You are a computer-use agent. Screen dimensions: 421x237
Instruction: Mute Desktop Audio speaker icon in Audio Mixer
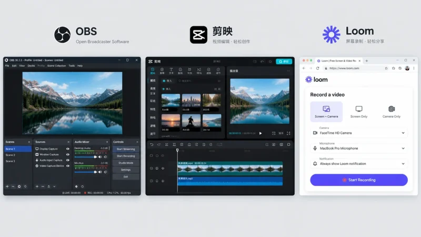(100, 157)
